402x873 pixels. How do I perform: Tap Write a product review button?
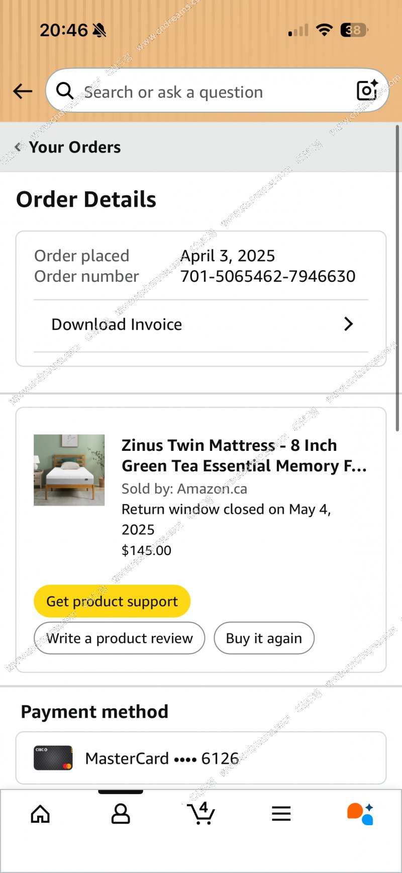119,638
